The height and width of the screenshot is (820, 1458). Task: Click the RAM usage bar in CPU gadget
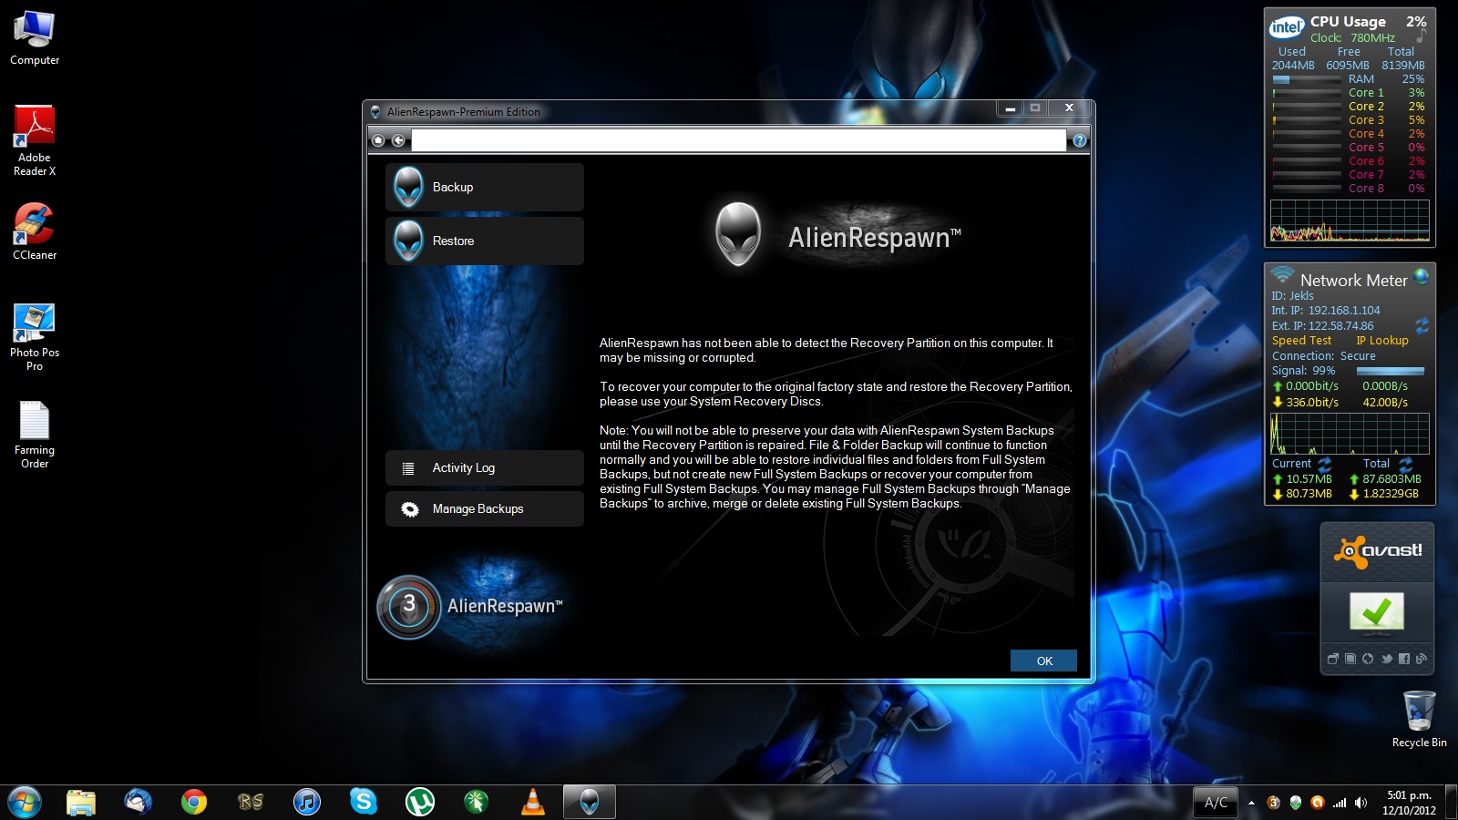click(x=1307, y=79)
